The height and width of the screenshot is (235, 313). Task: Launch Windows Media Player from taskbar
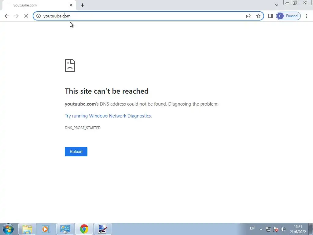pos(46,229)
